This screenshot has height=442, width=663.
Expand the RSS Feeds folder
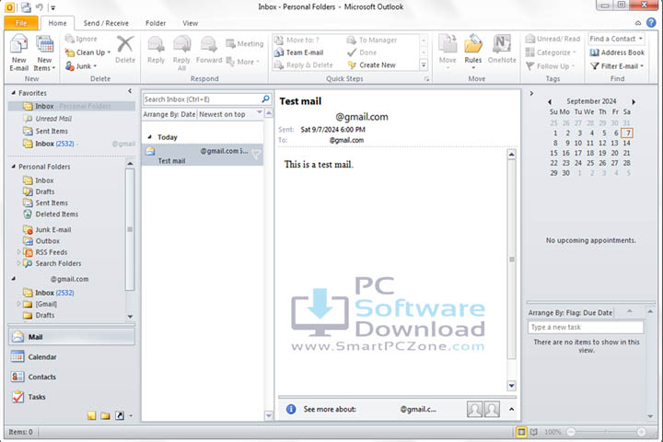click(x=18, y=251)
